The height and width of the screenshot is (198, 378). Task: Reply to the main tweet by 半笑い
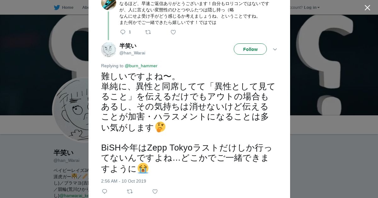point(105,191)
